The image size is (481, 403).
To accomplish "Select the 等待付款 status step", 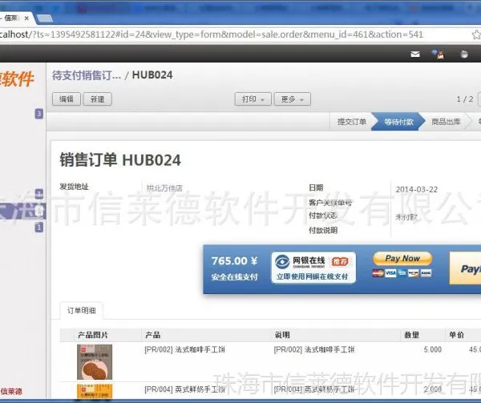I will (x=398, y=122).
